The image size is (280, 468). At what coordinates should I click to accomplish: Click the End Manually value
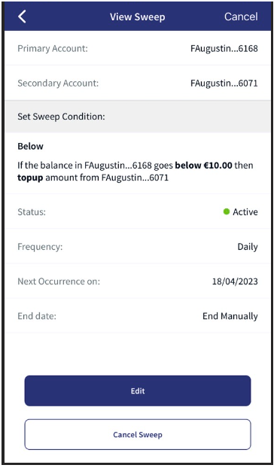coord(230,316)
